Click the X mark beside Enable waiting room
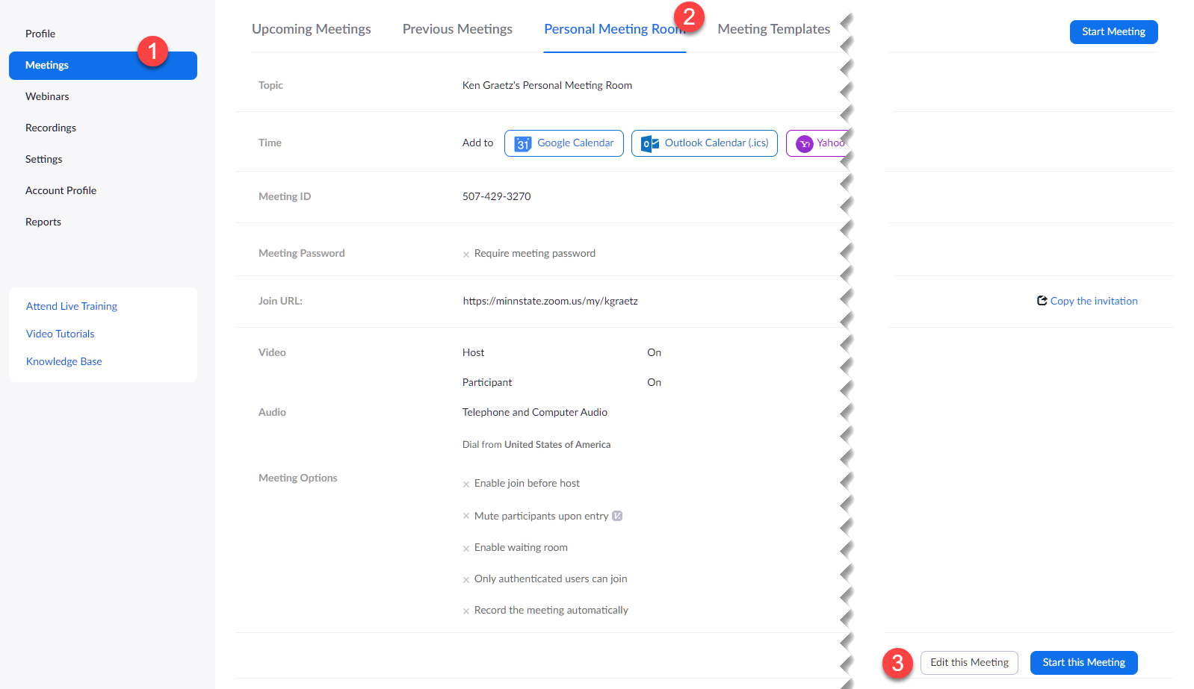 coord(466,549)
